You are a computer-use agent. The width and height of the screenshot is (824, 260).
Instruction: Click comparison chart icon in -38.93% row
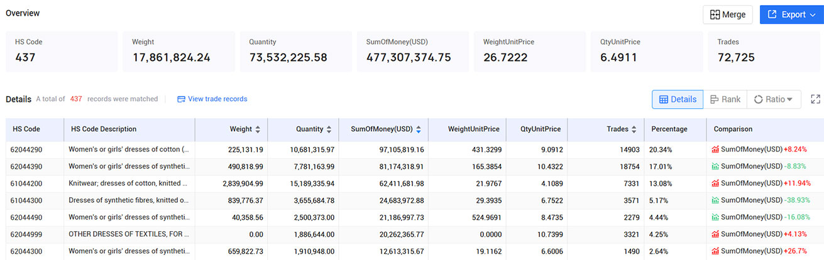(x=715, y=200)
